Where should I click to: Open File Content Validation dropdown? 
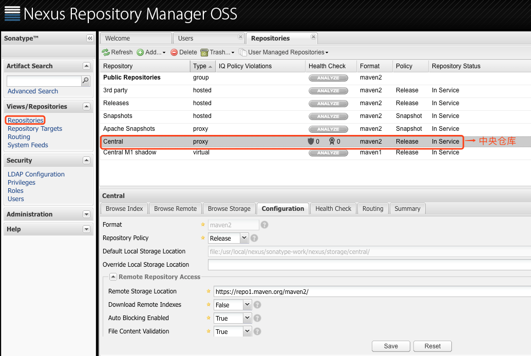[x=247, y=331]
